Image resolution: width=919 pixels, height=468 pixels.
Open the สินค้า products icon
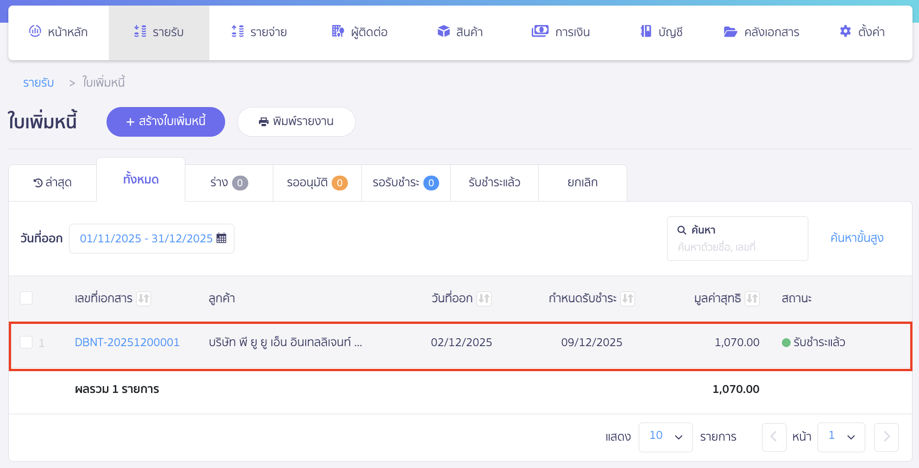pos(443,32)
